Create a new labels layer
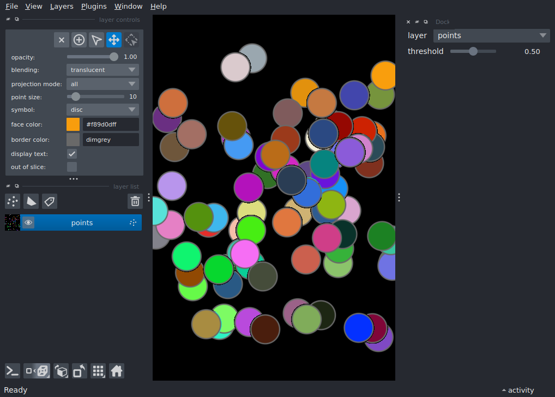This screenshot has width=555, height=397. coord(50,201)
